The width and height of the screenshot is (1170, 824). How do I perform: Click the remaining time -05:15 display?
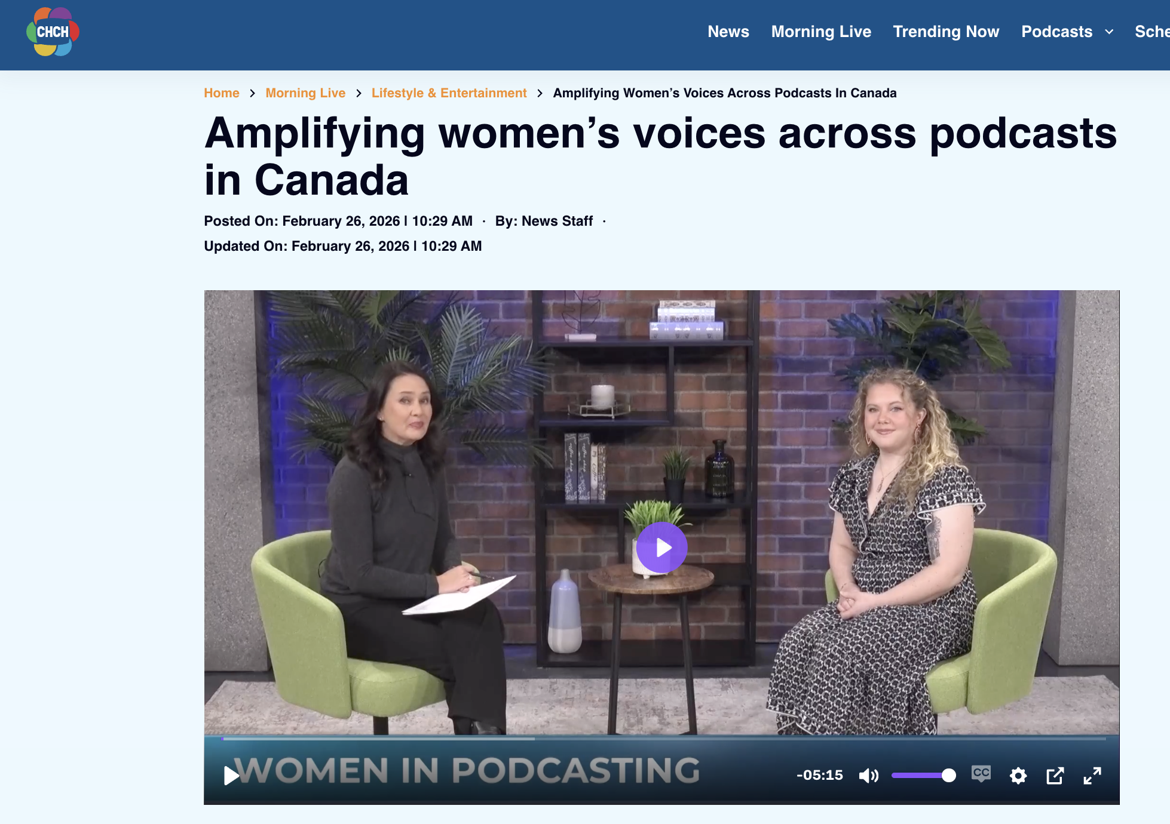tap(819, 775)
